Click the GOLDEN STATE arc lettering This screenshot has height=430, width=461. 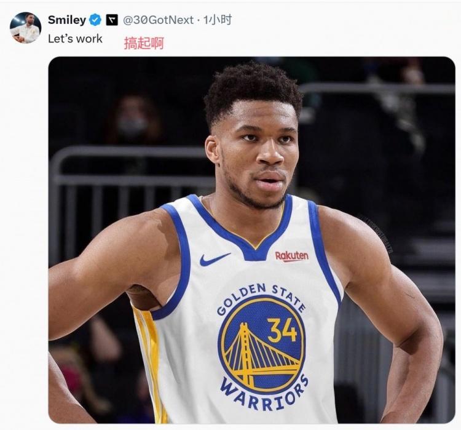pyautogui.click(x=261, y=297)
